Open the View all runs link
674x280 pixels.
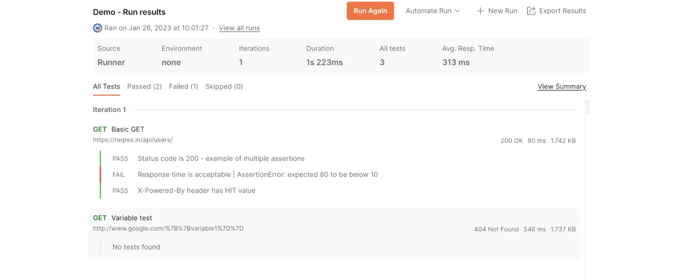coord(239,28)
